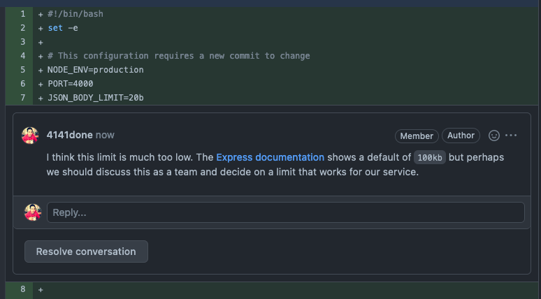
Task: Select line number 4 in the diff
Action: coord(22,56)
